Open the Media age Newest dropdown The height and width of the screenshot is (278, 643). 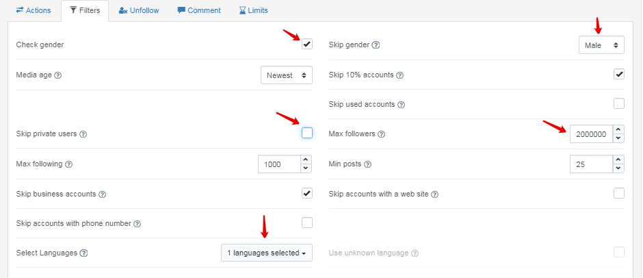pos(287,75)
